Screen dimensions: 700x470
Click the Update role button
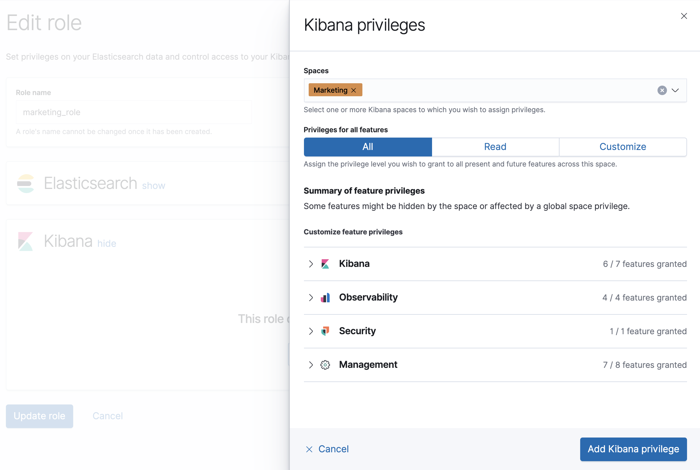(x=39, y=416)
